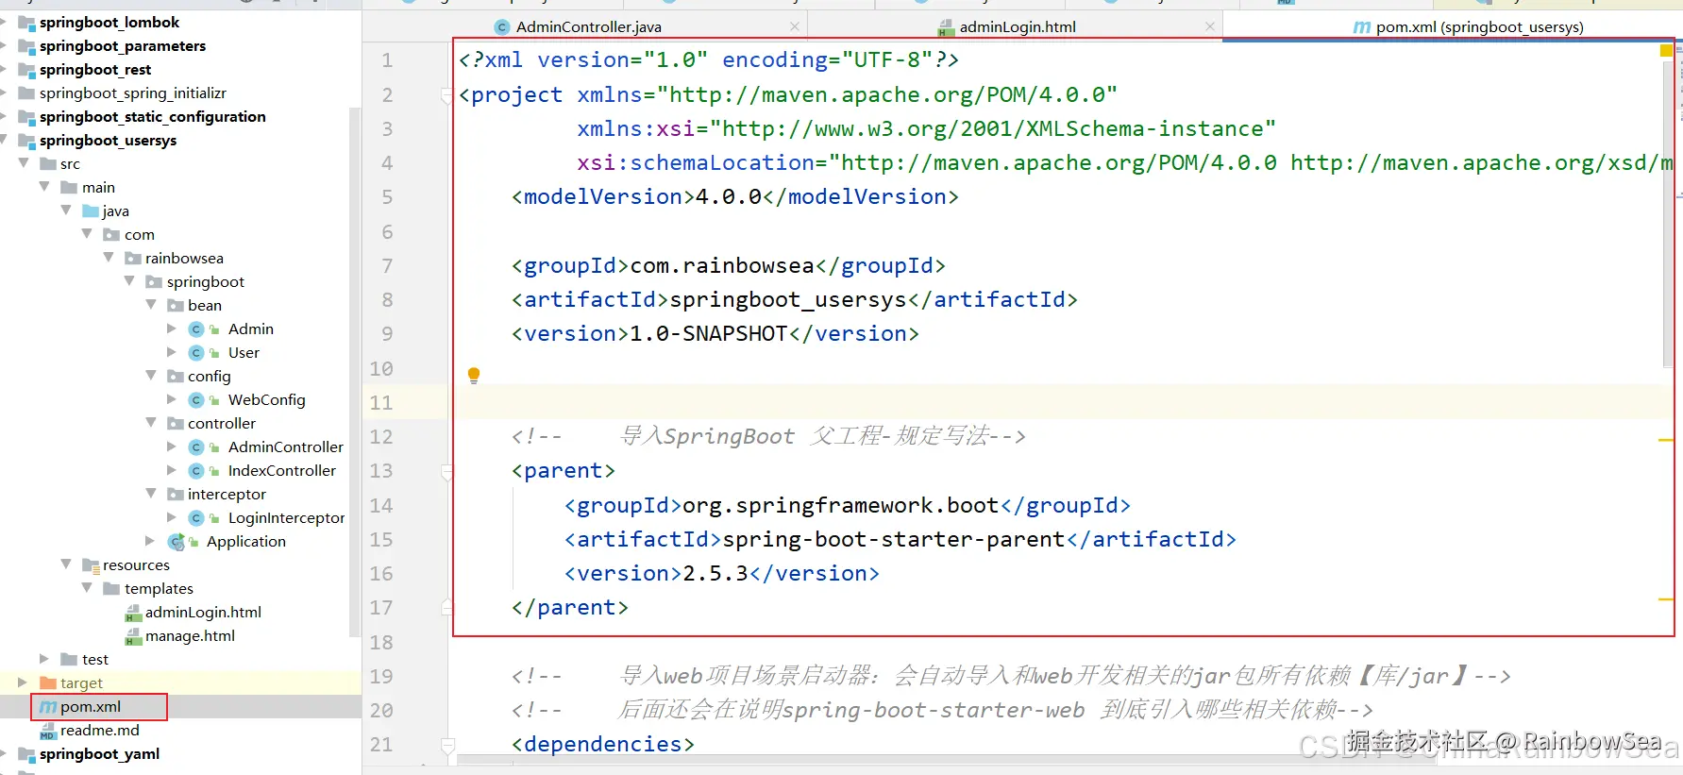
Task: Close the adminLogin.html tab
Action: [x=1210, y=26]
